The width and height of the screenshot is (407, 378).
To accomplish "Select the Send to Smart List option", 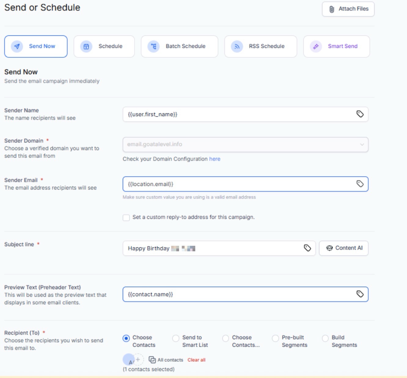I will coord(176,338).
